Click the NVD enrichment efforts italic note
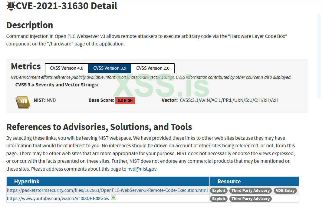Screen dimensions: 322x207 tap(151, 77)
